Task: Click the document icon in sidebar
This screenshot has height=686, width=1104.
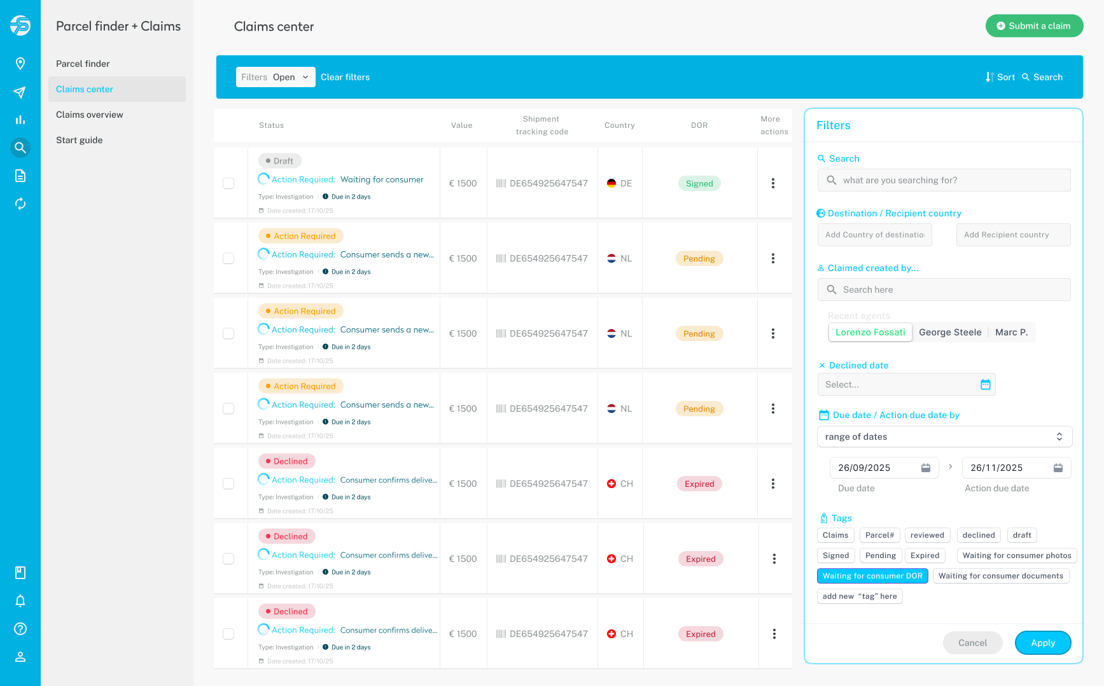Action: (20, 176)
